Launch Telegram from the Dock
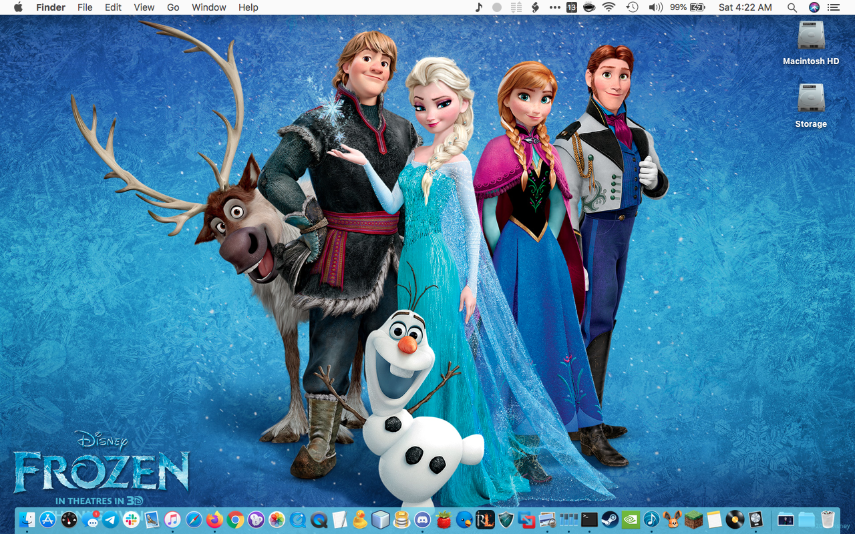The width and height of the screenshot is (855, 534). point(110,519)
